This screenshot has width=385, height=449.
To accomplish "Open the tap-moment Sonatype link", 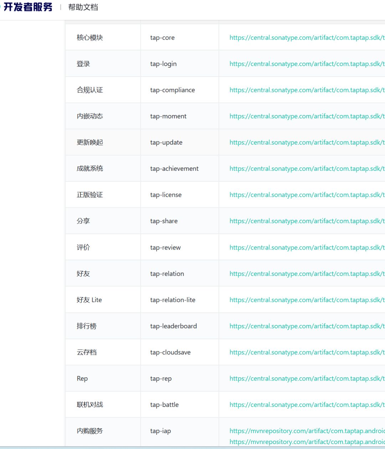I will pyautogui.click(x=307, y=116).
